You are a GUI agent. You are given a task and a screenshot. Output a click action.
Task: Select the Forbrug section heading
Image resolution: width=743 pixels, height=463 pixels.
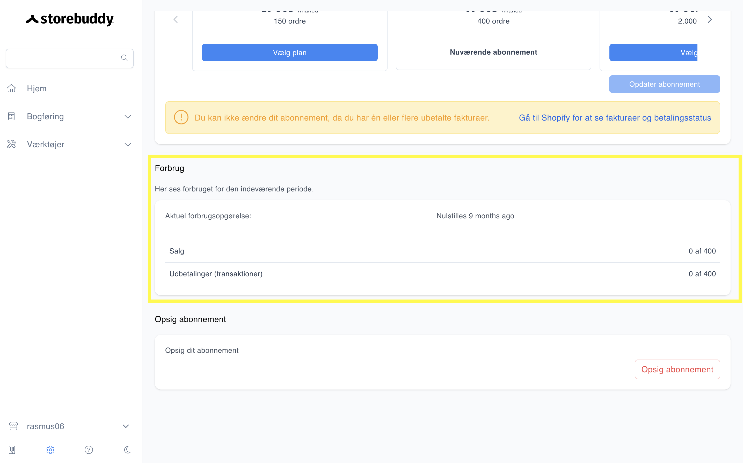(169, 168)
